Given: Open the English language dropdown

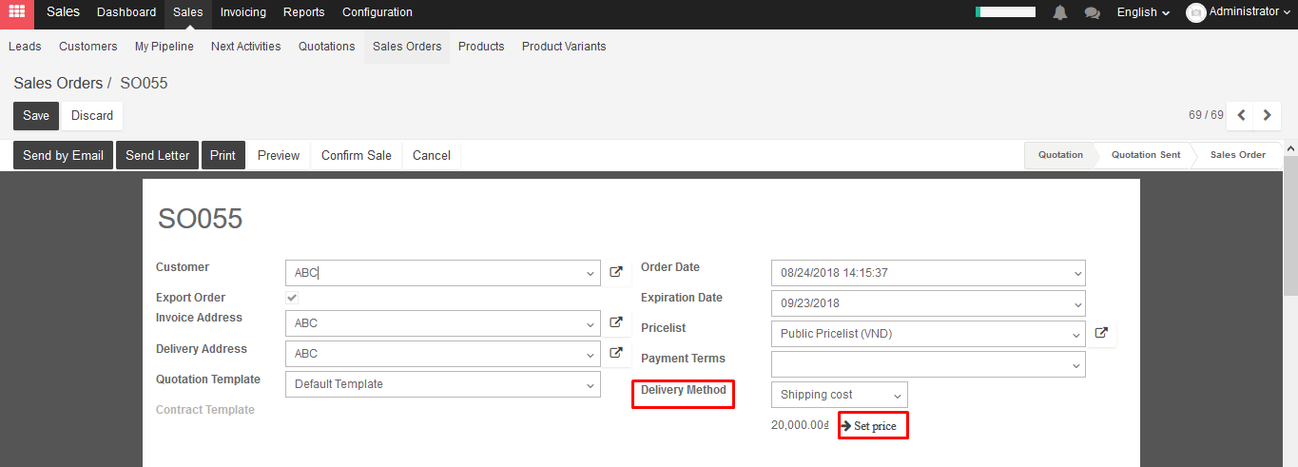Looking at the screenshot, I should (1143, 12).
